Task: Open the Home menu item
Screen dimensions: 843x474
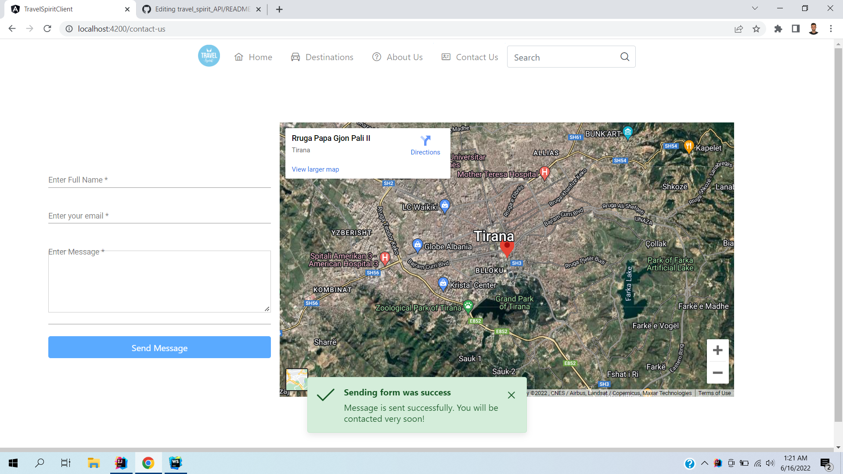Action: tap(253, 57)
